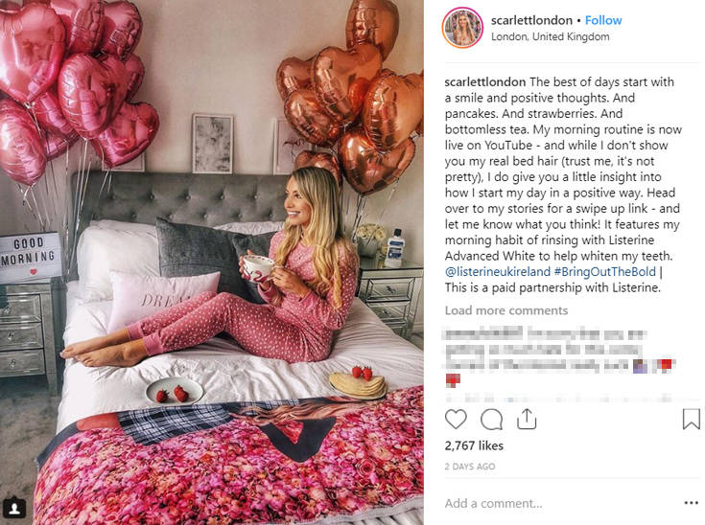
Task: Save the post with the bookmark icon
Action: (691, 419)
